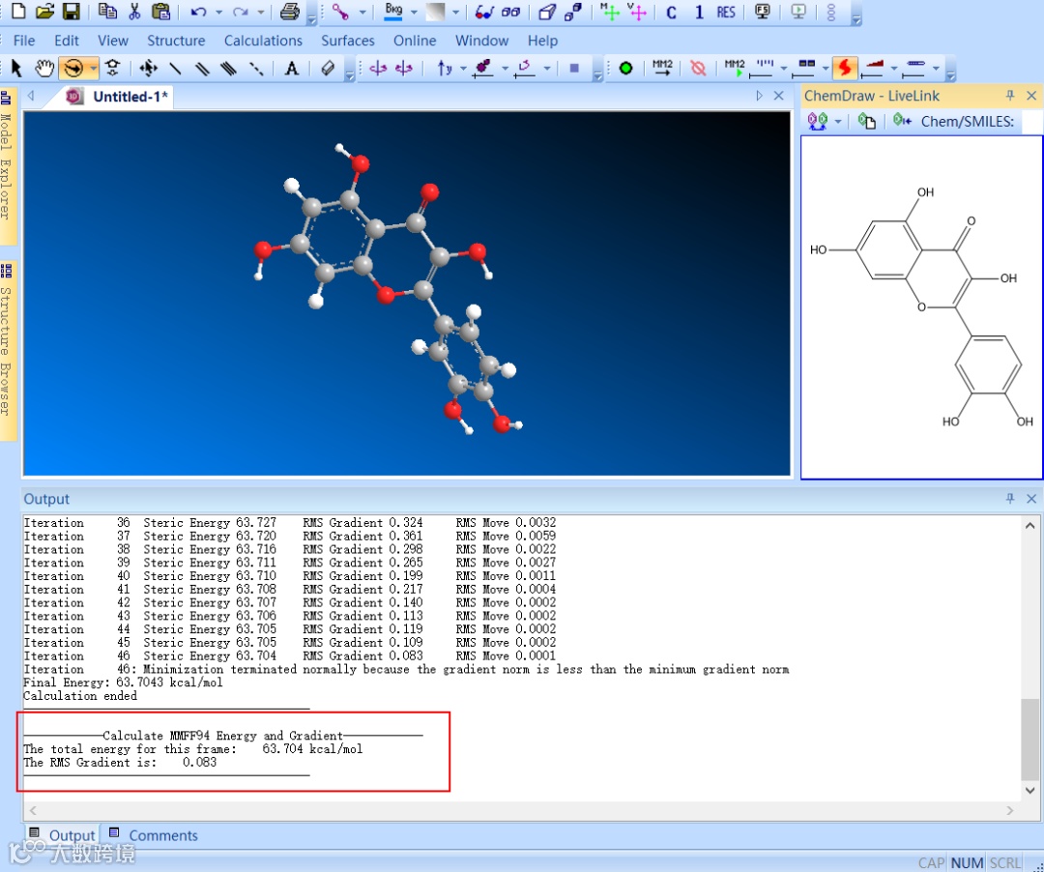Expand the Undo history dropdown
1044x872 pixels.
[x=218, y=12]
